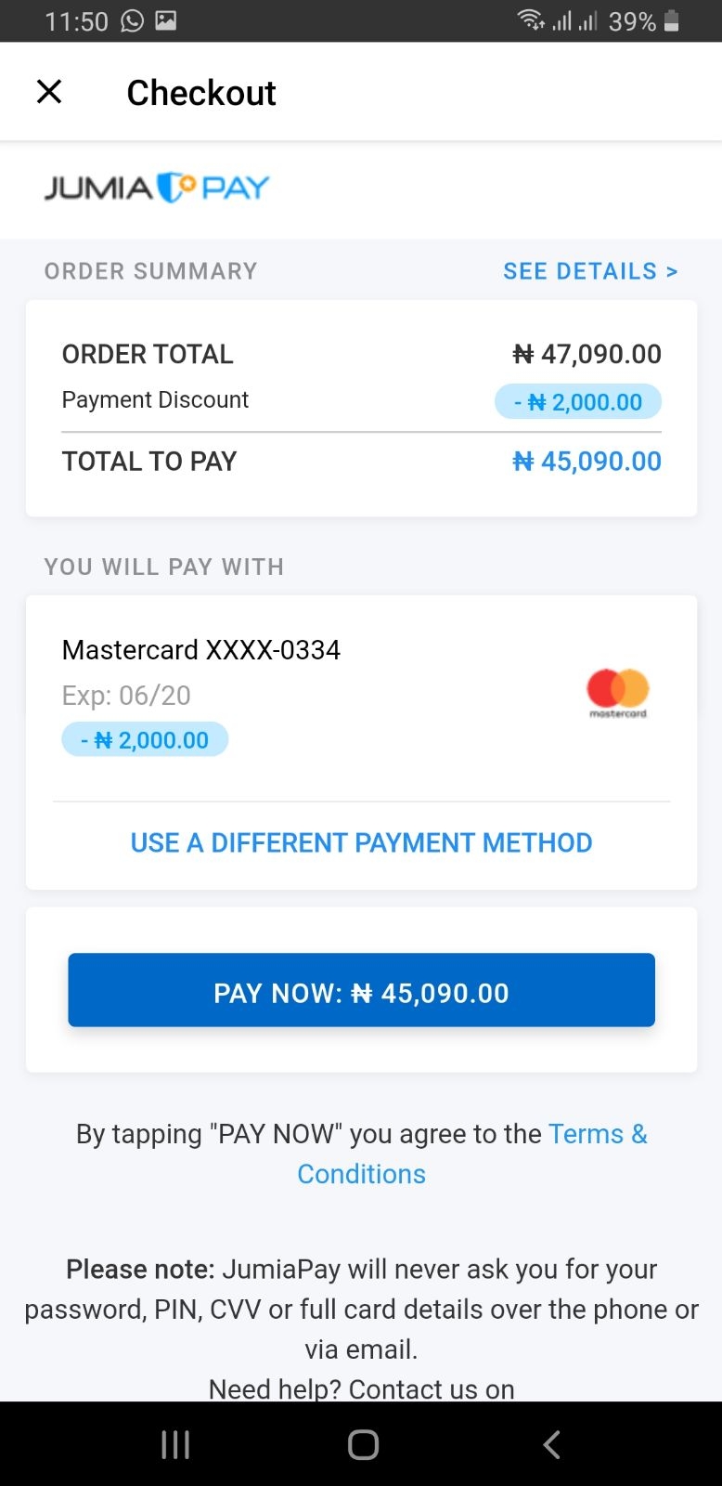Expand order summary via See Details
Viewport: 722px width, 1486px height.
tap(590, 271)
